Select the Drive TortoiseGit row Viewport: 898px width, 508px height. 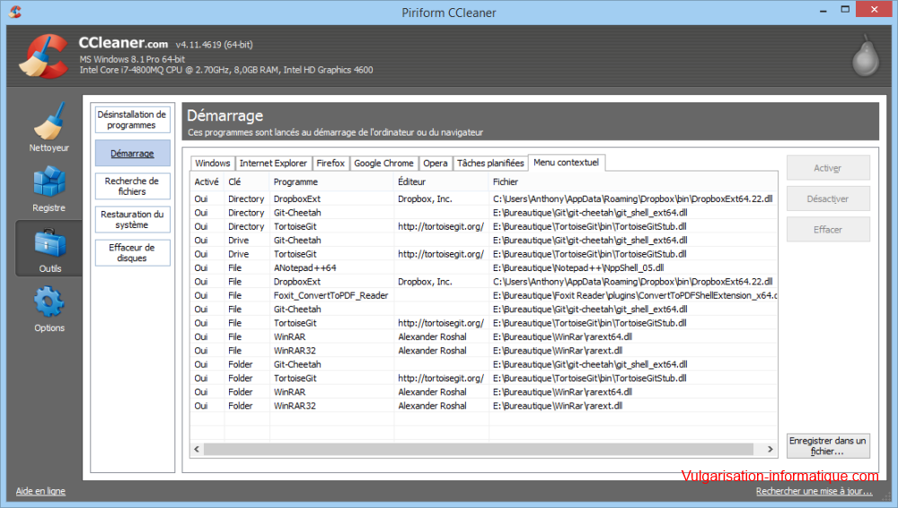[x=483, y=254]
